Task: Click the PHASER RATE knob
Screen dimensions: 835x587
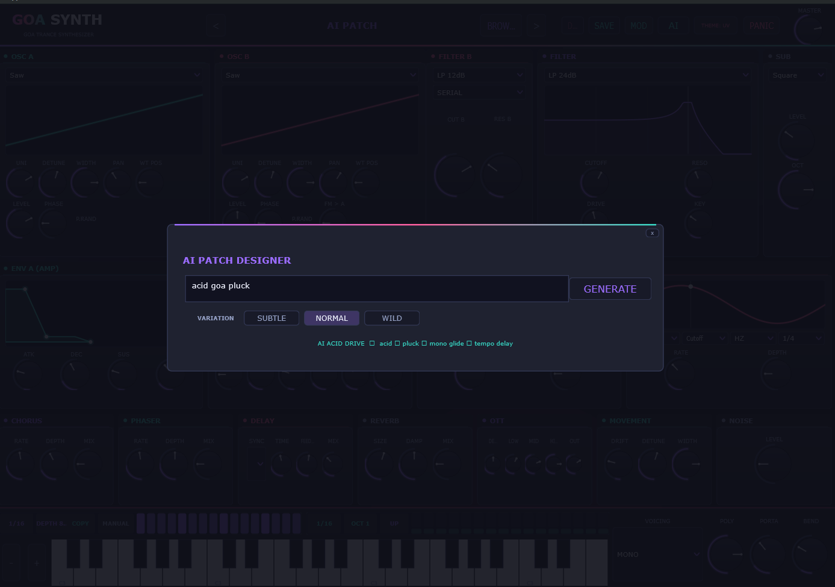Action: coord(141,464)
